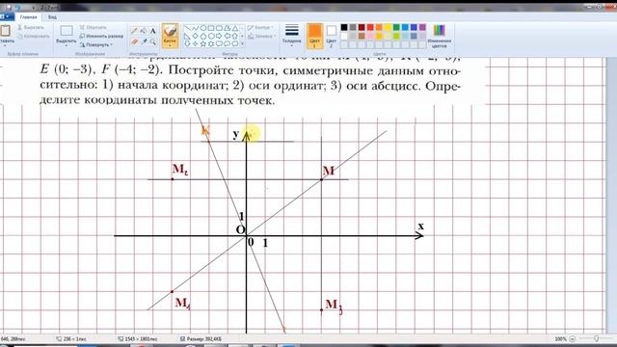Screen dimensions: 617x347
Task: Open the Paint application menu button
Action: point(7,17)
